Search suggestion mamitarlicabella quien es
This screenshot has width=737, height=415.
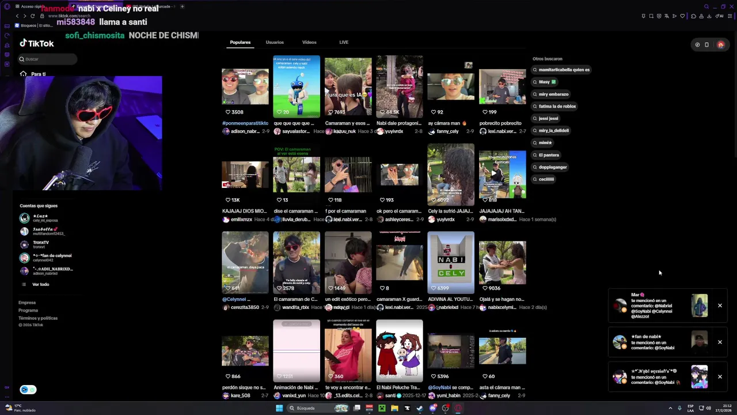tap(561, 70)
